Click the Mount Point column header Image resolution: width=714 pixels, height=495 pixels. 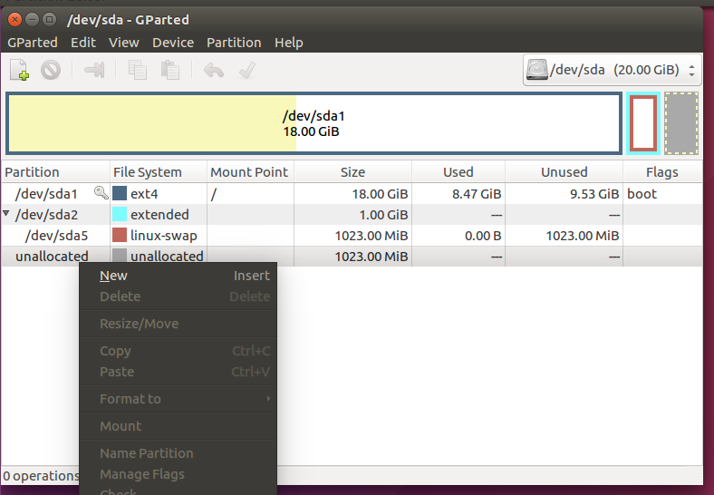click(x=250, y=172)
